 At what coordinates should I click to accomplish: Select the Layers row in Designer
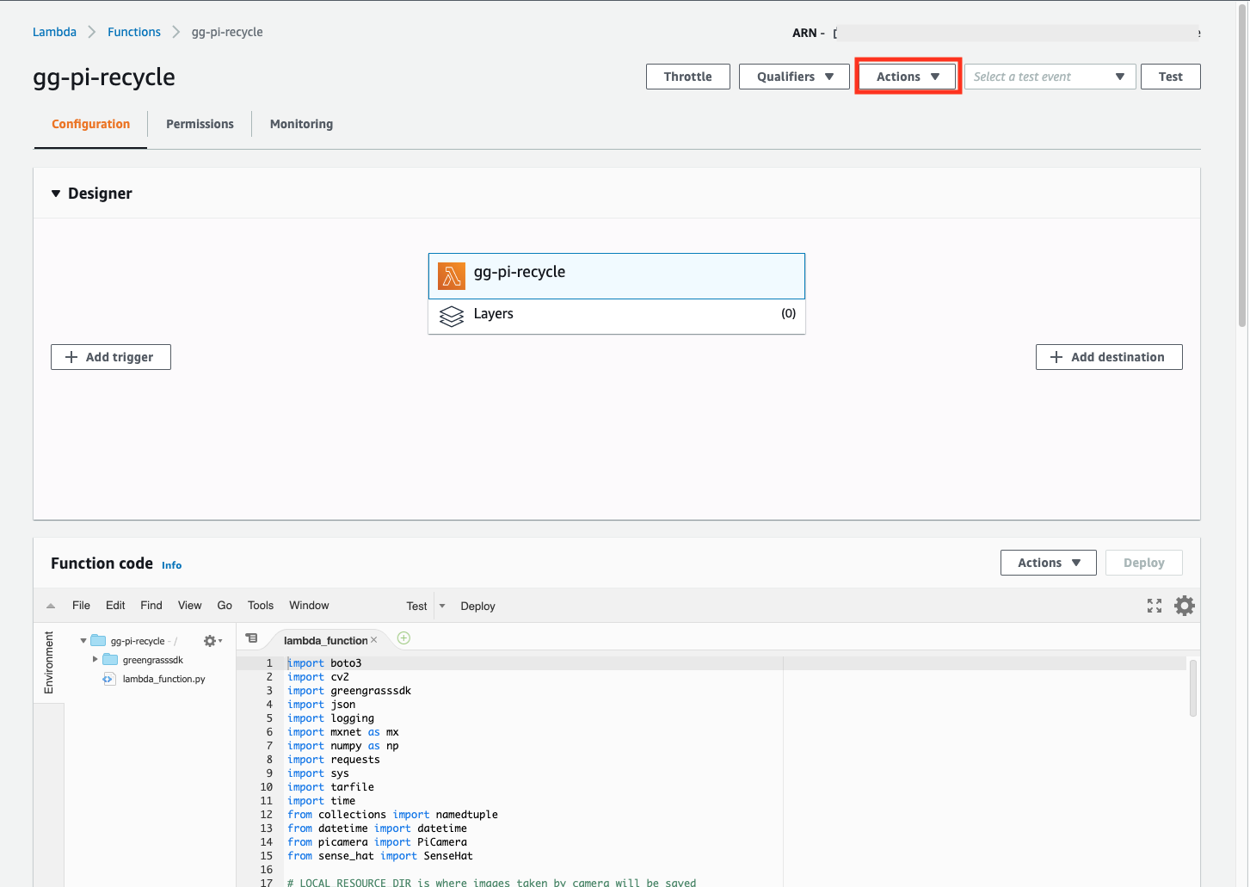pyautogui.click(x=617, y=316)
